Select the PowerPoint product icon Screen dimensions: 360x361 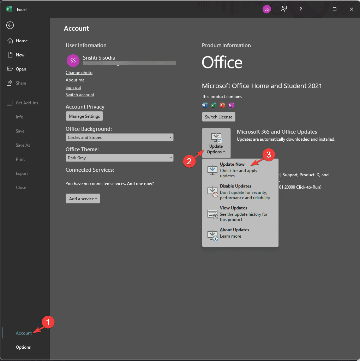point(222,105)
